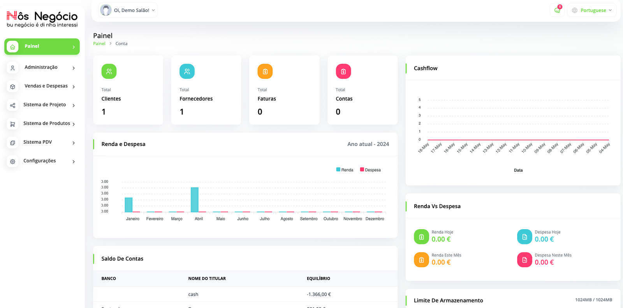Screen dimensions: 623x308
Task: Click the orange Total Faturas icon
Action: pos(265,71)
